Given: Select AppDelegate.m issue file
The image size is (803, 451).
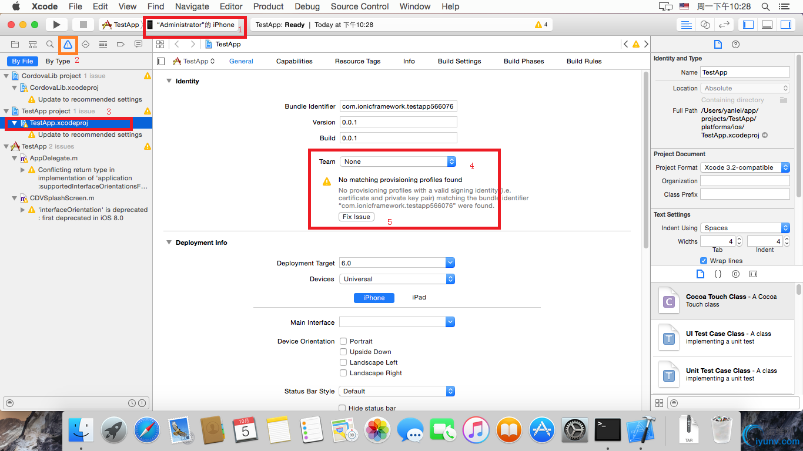Looking at the screenshot, I should click(53, 158).
